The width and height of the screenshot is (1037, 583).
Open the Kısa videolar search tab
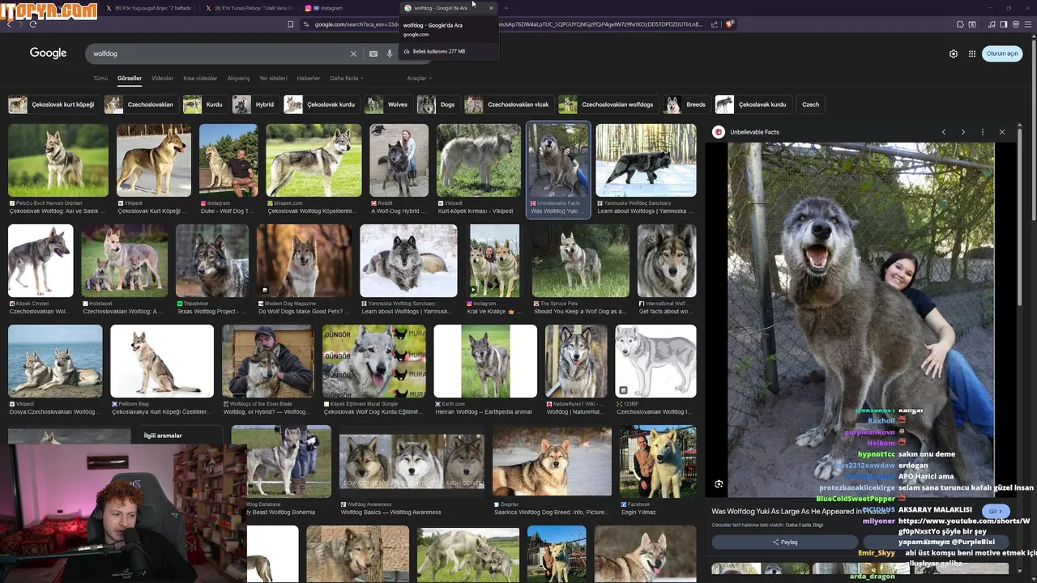pos(200,79)
